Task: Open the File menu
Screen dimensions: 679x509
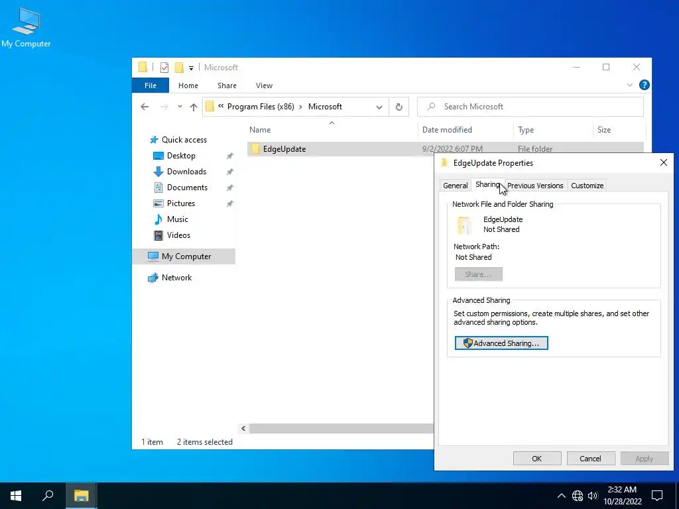Action: [x=151, y=85]
